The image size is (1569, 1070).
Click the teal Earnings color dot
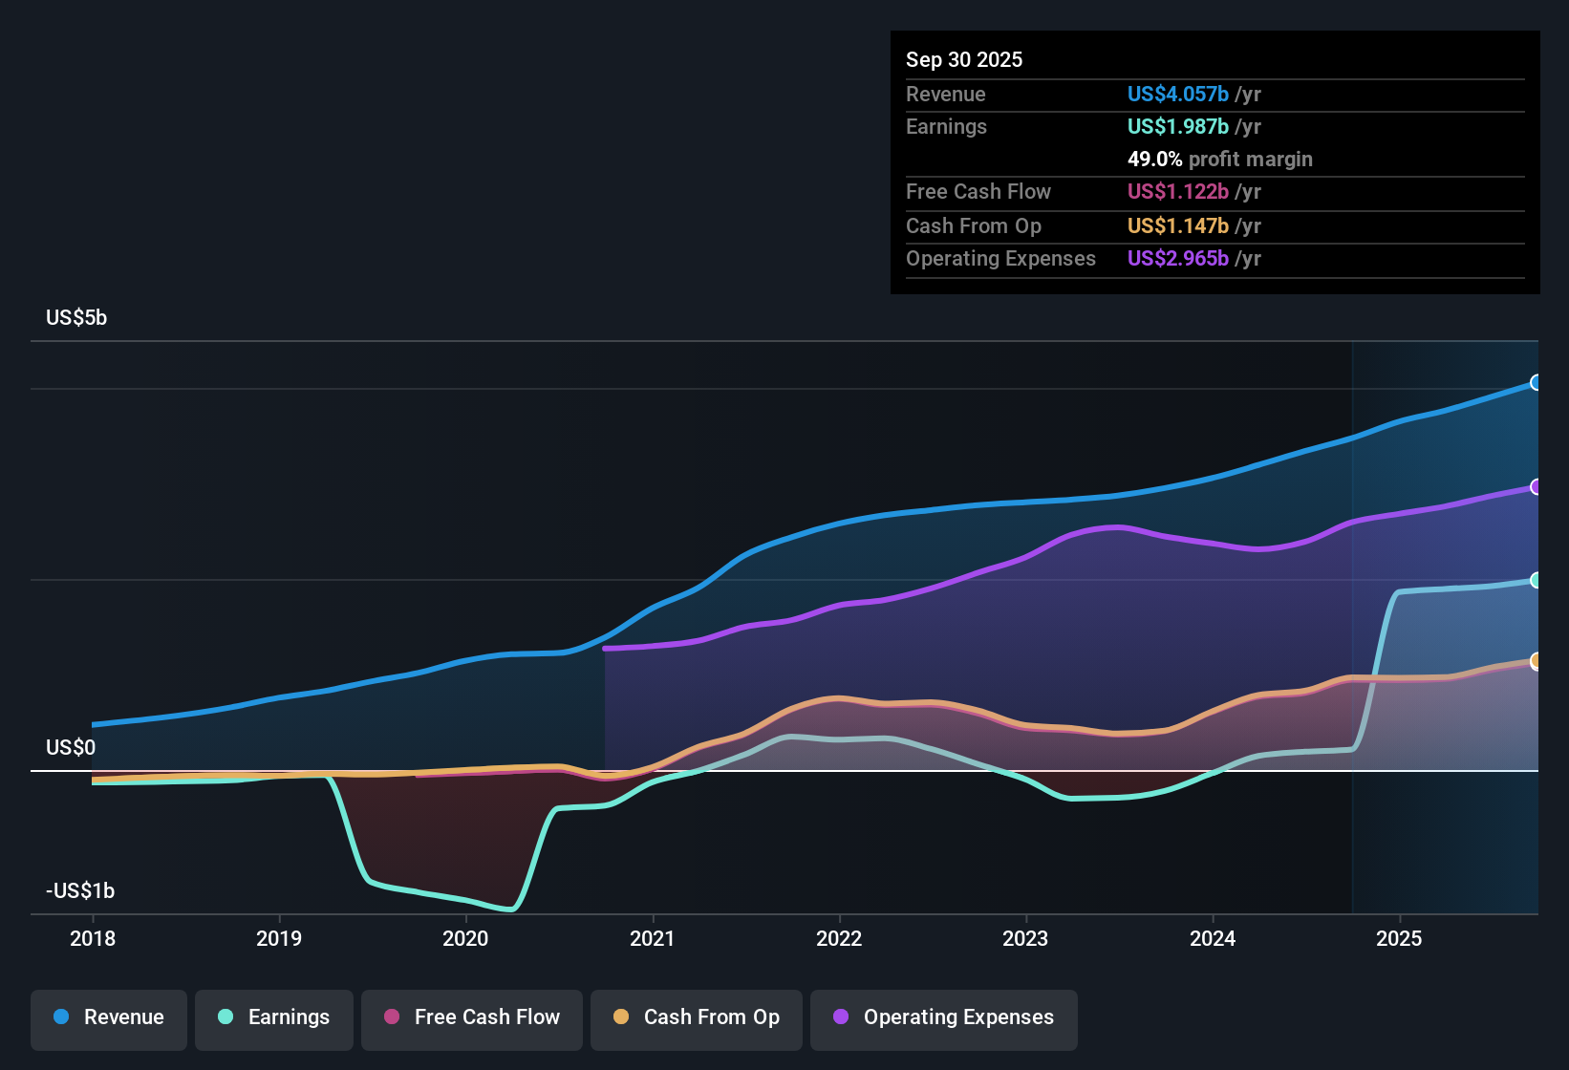(226, 1017)
